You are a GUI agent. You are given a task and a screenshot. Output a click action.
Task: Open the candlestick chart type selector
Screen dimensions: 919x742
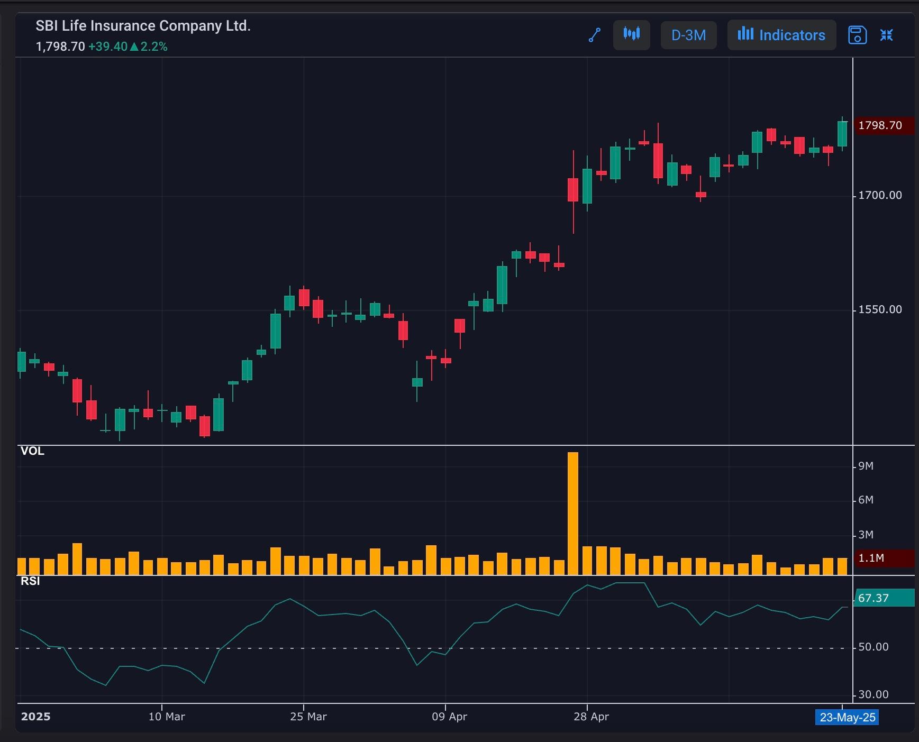coord(632,35)
